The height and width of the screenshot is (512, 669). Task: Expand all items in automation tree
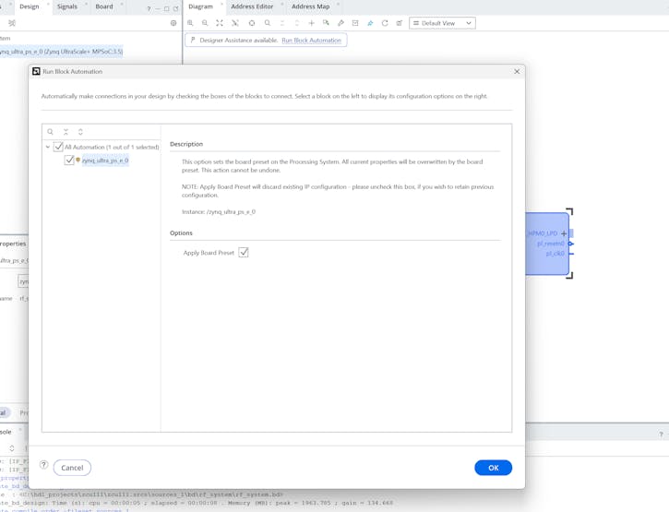point(80,132)
